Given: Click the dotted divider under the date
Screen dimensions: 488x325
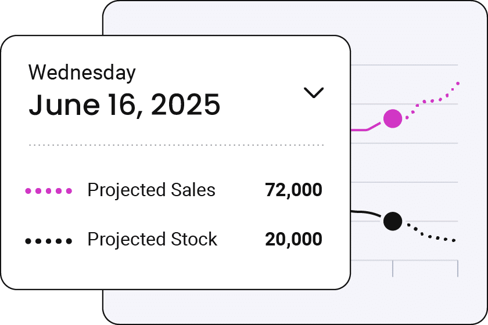Looking at the screenshot, I should pyautogui.click(x=177, y=145).
